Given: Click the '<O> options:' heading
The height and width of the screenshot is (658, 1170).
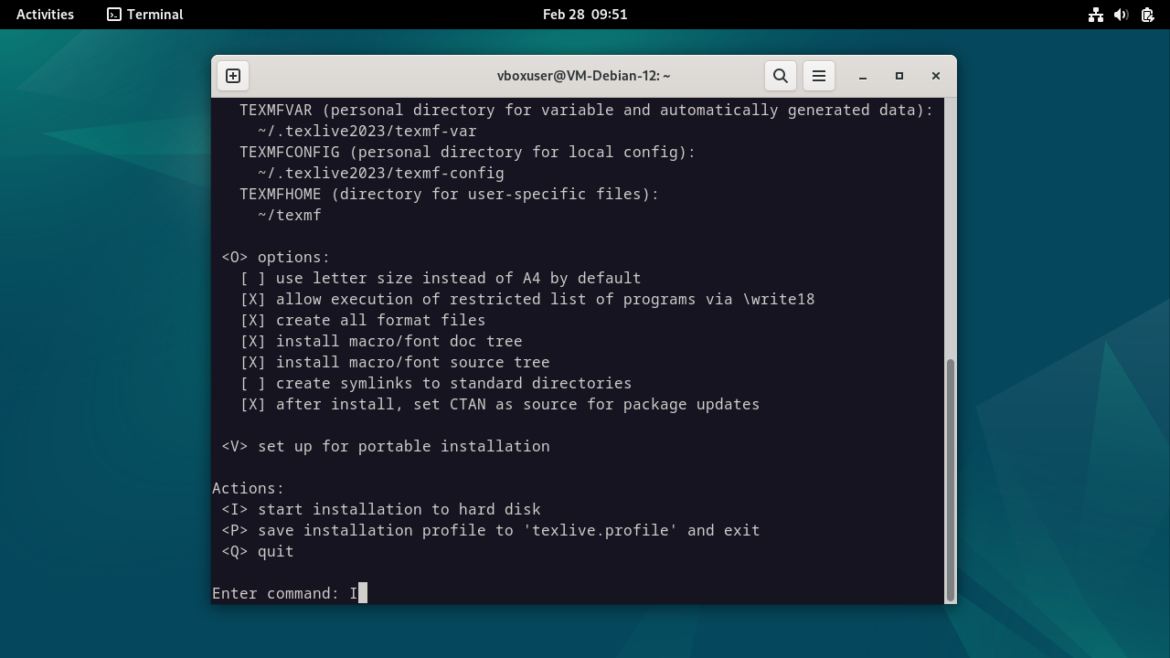Looking at the screenshot, I should (x=276, y=257).
